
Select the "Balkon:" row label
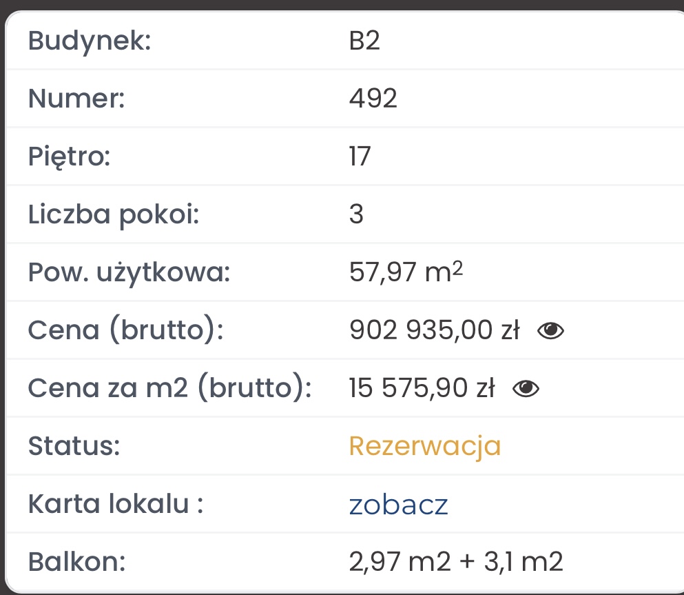[x=76, y=562]
